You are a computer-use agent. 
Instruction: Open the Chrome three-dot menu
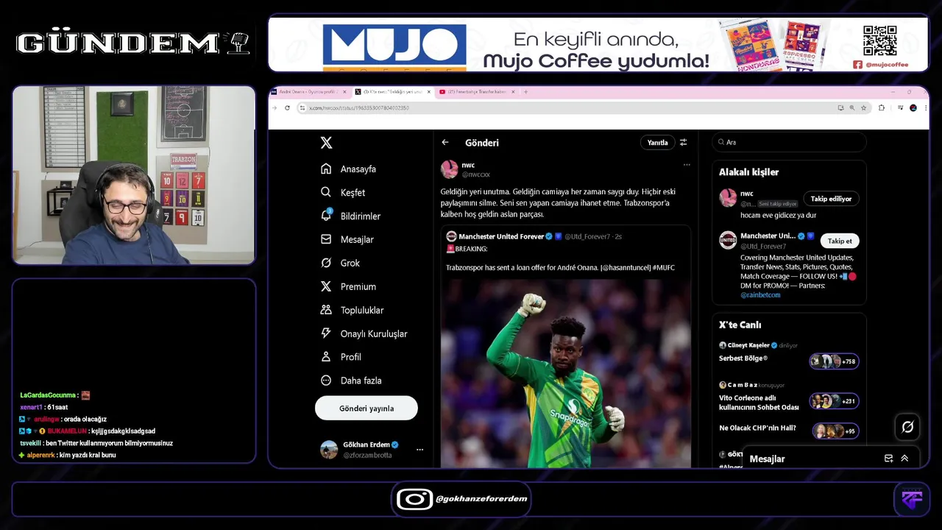[x=924, y=108]
